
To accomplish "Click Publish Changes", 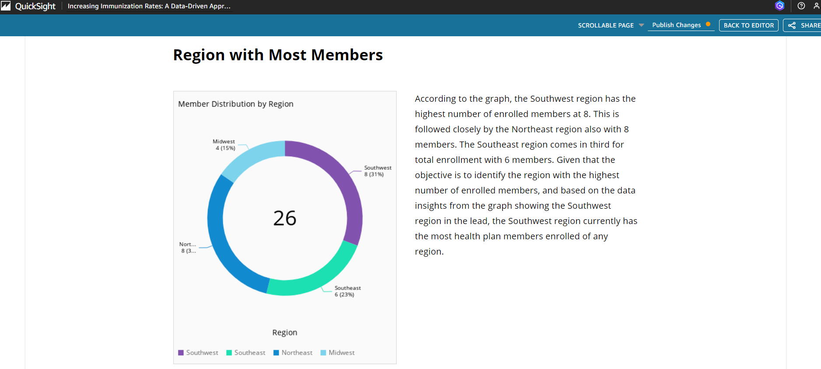I will [x=676, y=25].
